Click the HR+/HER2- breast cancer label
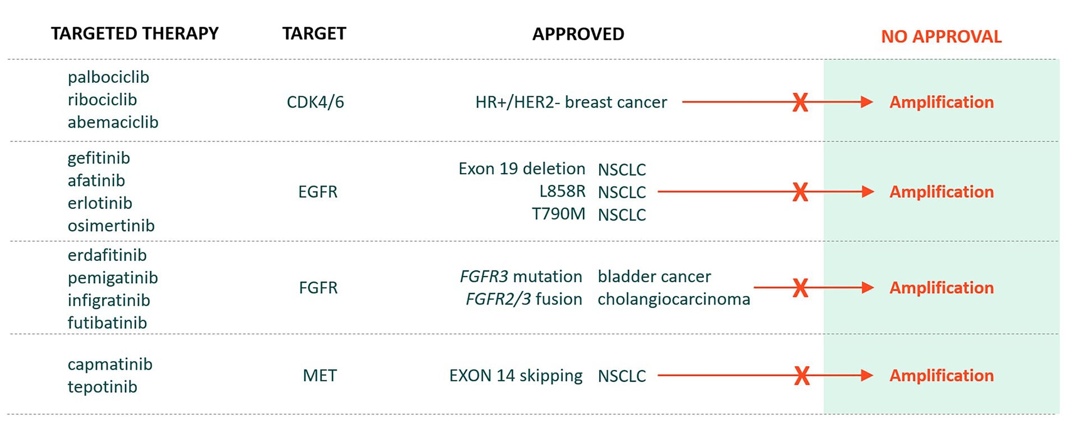The image size is (1076, 444). coord(571,102)
